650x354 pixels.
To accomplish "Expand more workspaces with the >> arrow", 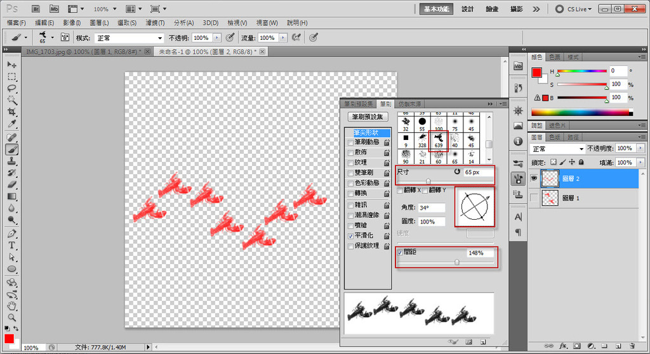I will click(x=536, y=9).
